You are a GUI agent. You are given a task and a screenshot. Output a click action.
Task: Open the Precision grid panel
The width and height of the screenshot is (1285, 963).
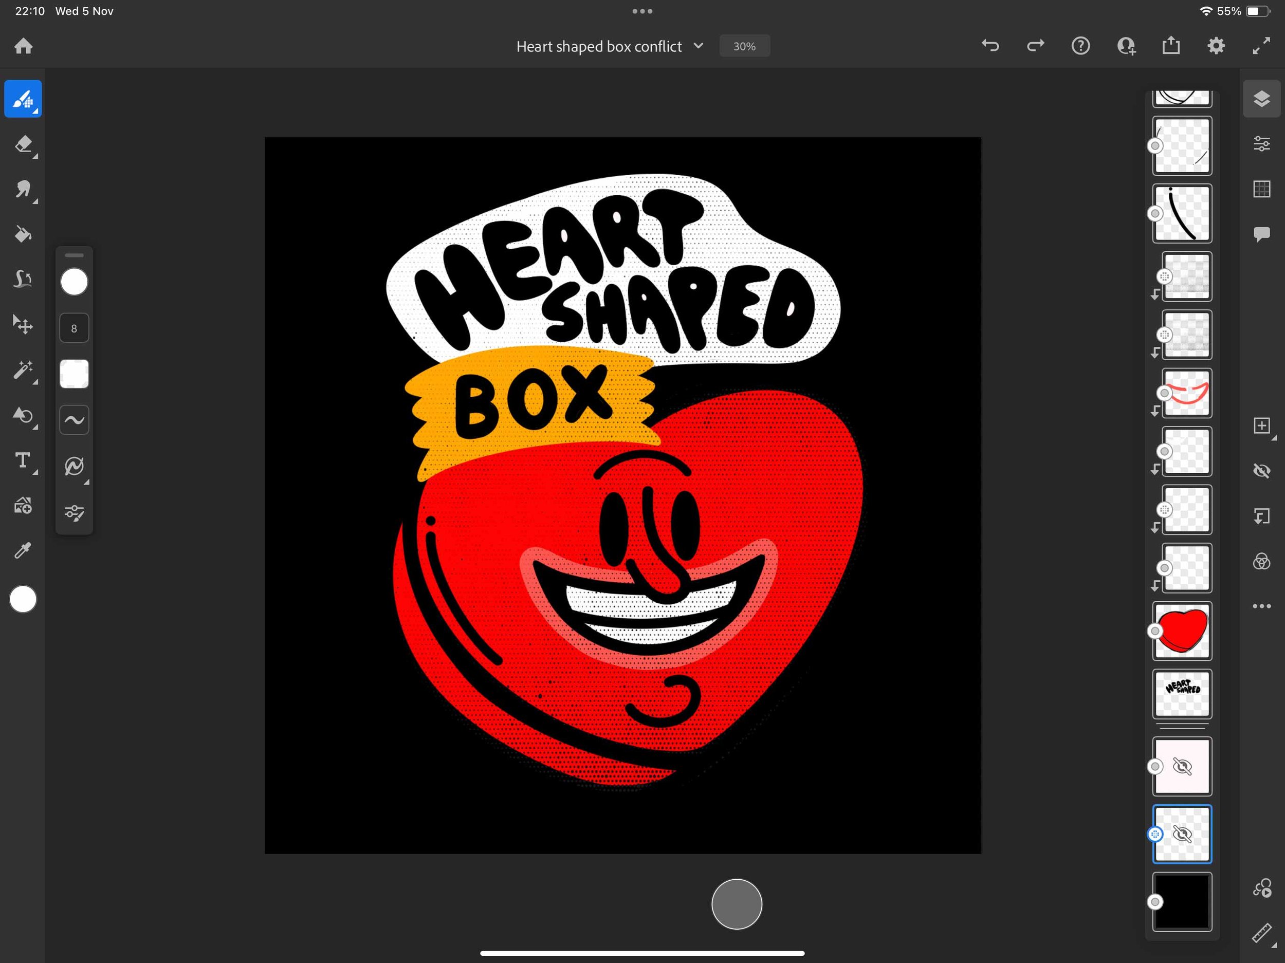(1262, 189)
